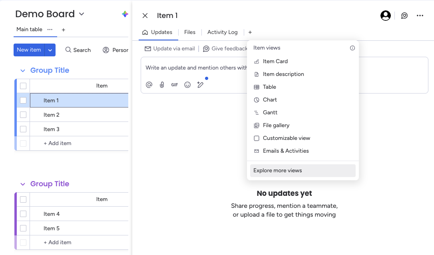Expand the Demo Board title dropdown
434x255 pixels.
click(82, 14)
